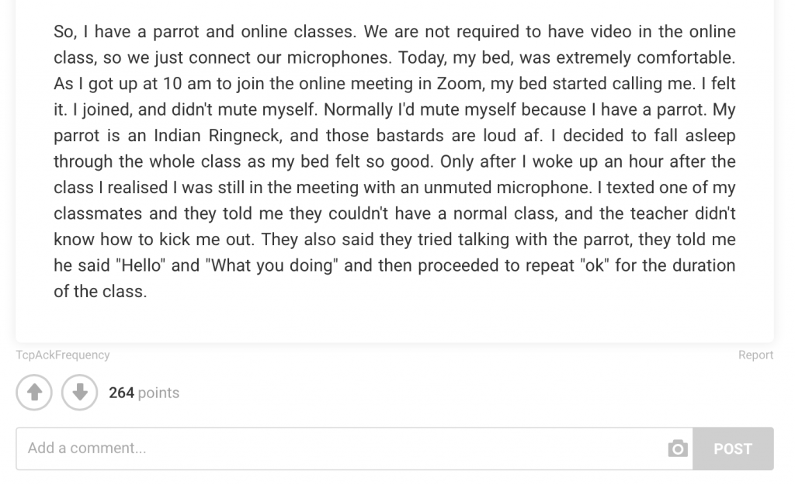Viewport: 795px width, 485px height.
Task: Downvote the post with the down arrow
Action: [80, 392]
